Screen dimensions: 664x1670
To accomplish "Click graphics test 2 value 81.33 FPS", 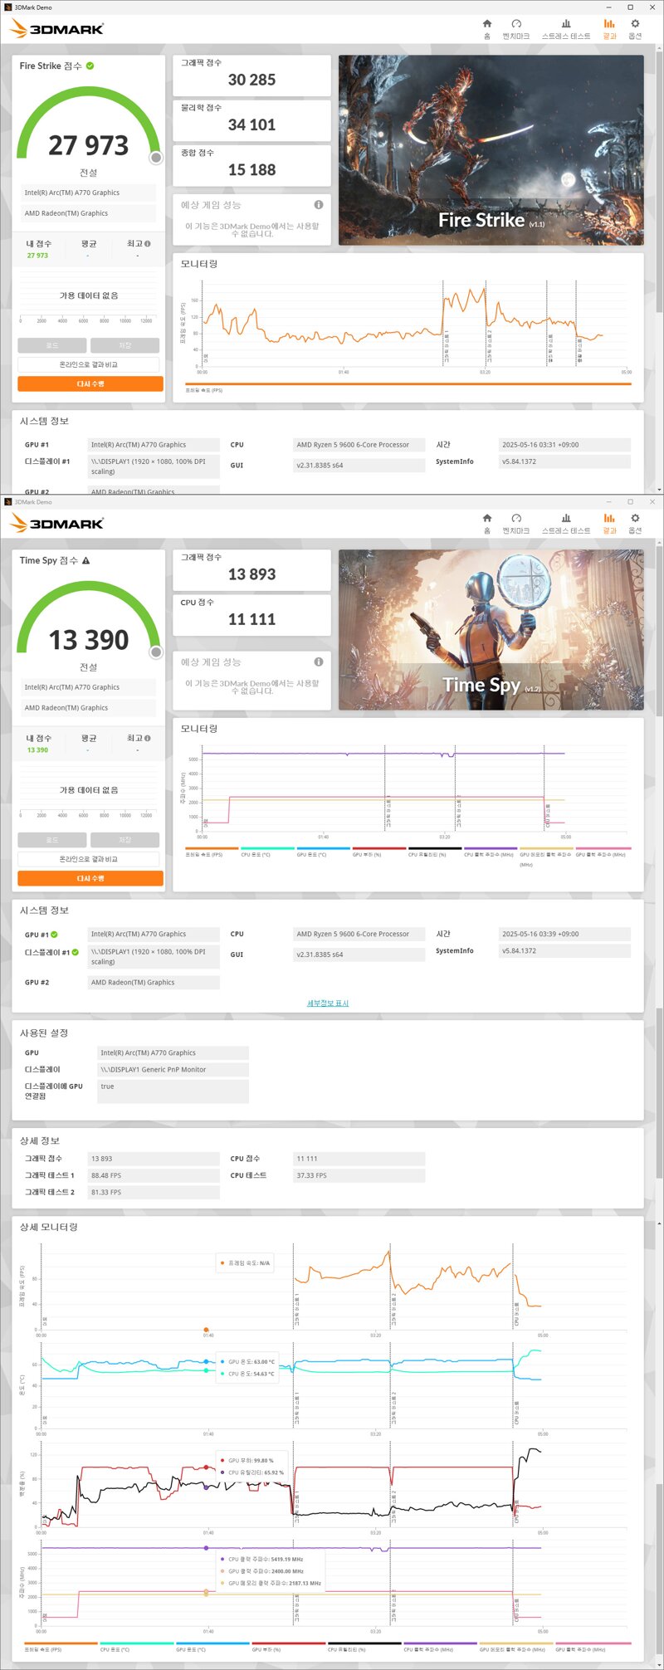I will click(x=154, y=1193).
